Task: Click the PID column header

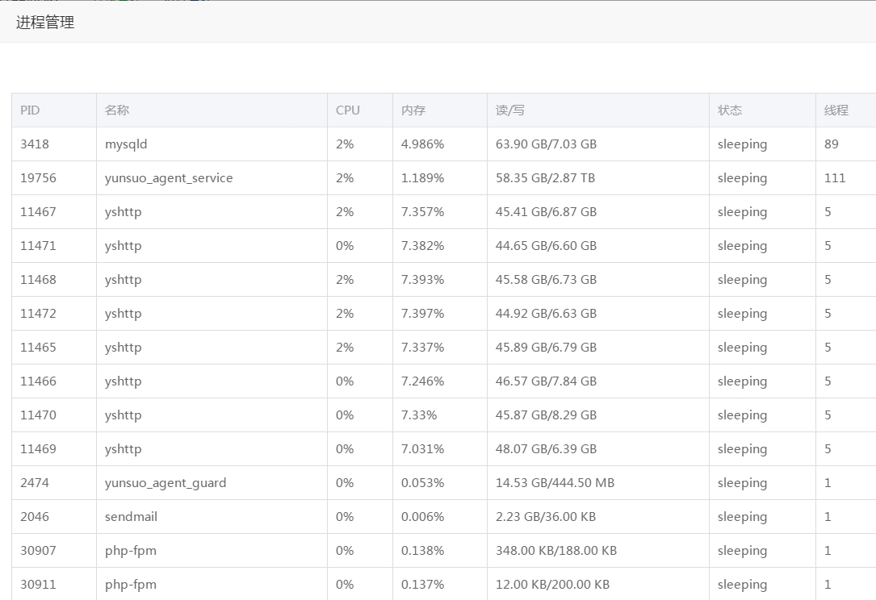Action: [x=30, y=110]
